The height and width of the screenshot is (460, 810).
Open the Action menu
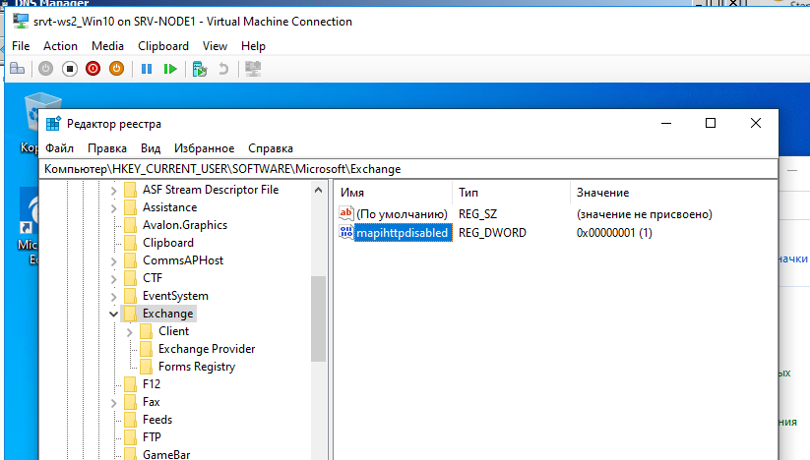click(60, 46)
